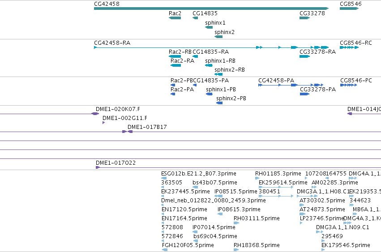Select the FGH120F05.5prime EST
The height and width of the screenshot is (252, 381).
[164, 250]
